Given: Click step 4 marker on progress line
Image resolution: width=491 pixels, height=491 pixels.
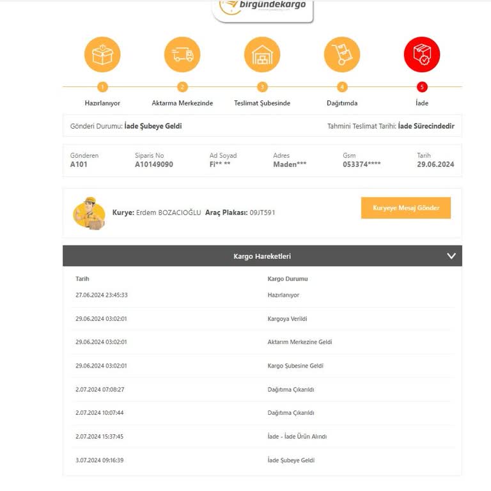Looking at the screenshot, I should (x=342, y=87).
